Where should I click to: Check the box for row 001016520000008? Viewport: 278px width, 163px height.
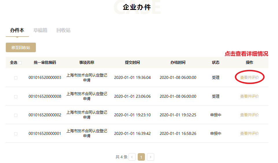click(16, 96)
